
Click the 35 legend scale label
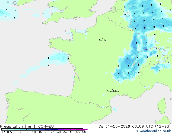point(65,132)
